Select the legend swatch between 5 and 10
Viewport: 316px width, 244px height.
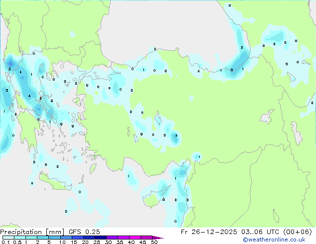(54, 238)
